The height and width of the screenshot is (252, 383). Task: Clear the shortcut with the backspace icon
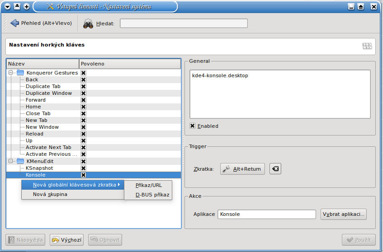tap(275, 169)
